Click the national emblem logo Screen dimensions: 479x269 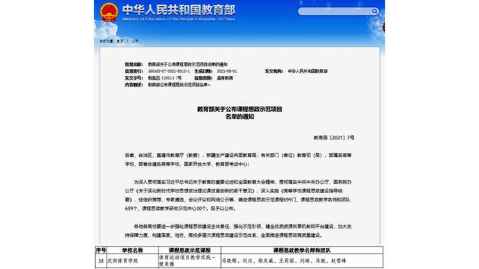click(109, 12)
